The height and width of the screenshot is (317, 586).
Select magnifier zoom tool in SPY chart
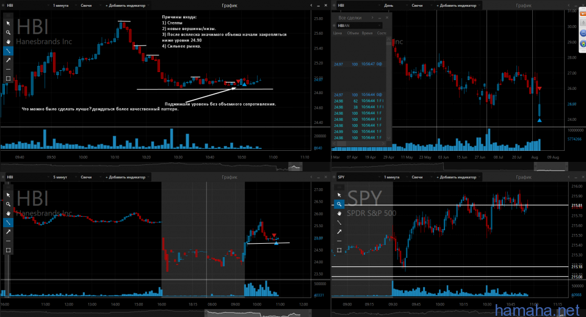pyautogui.click(x=339, y=204)
